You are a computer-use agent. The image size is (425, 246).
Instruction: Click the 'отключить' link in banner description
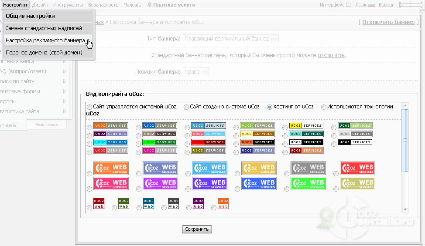331,55
